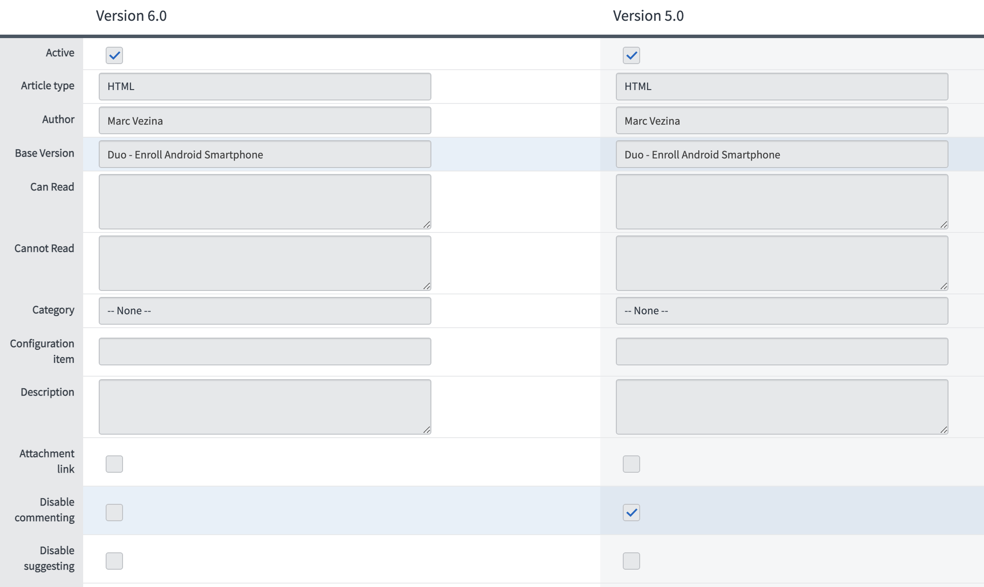
Task: Click the Base Version field reading Duo - Enroll Android Smartphone
Action: coord(265,154)
